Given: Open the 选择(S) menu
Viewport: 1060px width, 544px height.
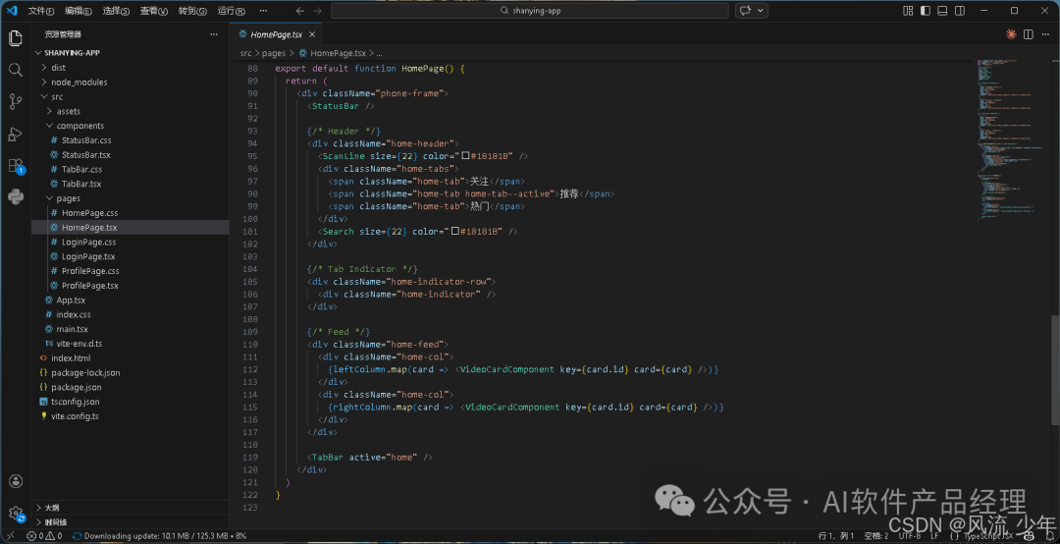Looking at the screenshot, I should point(116,11).
